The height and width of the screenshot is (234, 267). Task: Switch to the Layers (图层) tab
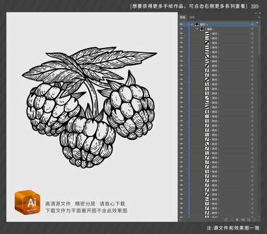183,17
